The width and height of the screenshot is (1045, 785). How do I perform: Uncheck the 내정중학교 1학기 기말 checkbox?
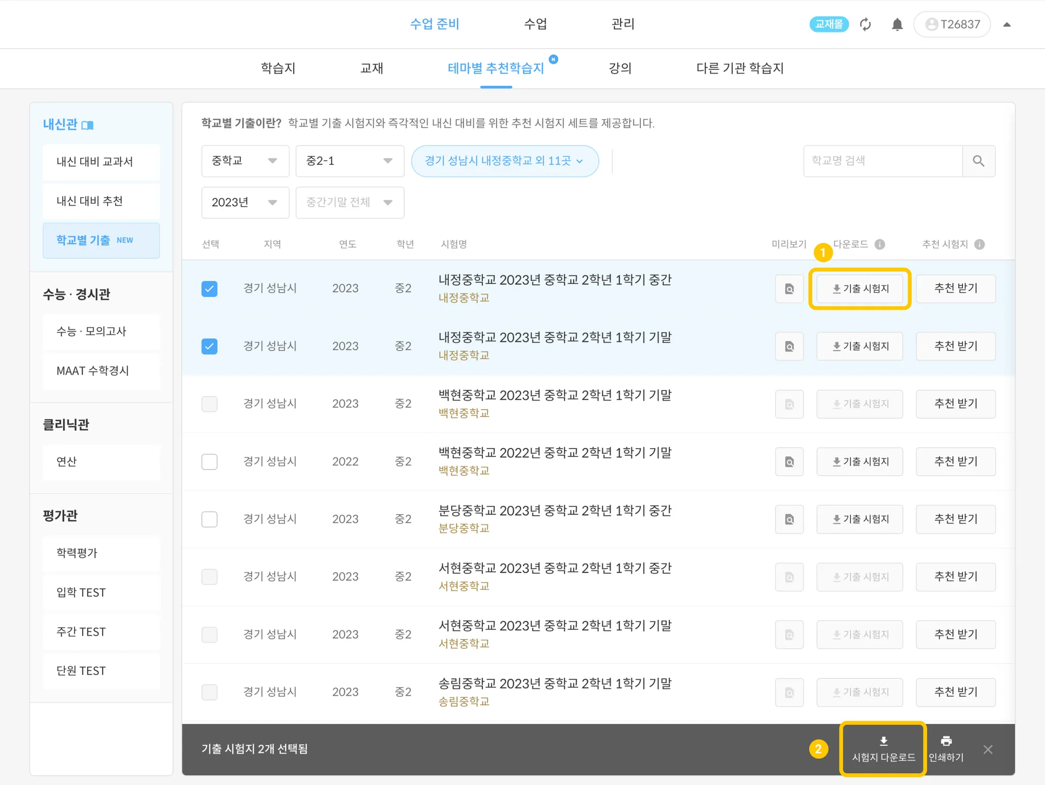point(209,347)
